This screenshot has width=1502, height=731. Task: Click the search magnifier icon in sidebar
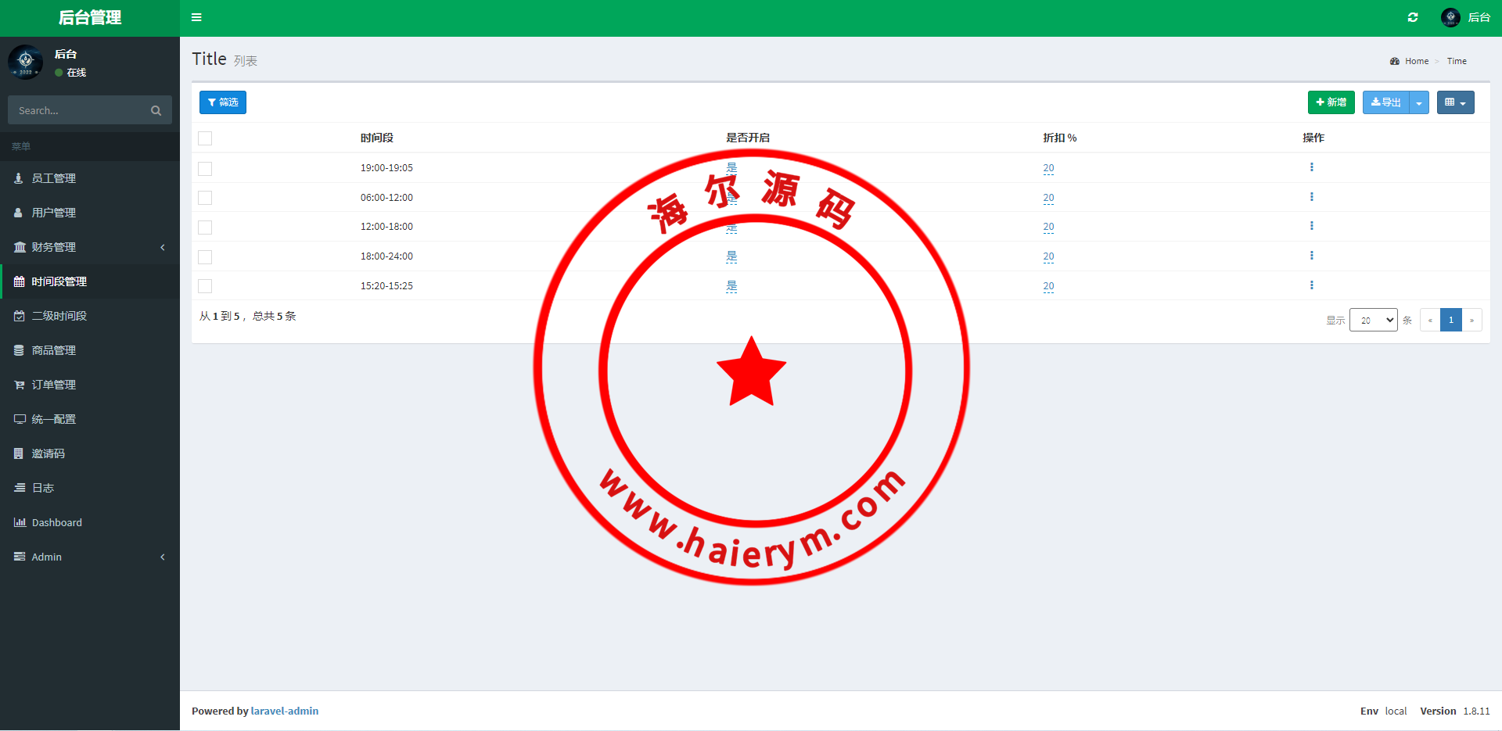[x=156, y=111]
